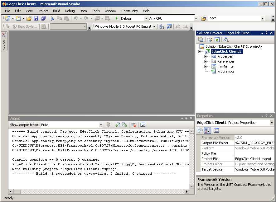This screenshot has height=202, width=276.
Task: Open the -acct find combo dropdown
Action: [x=263, y=18]
